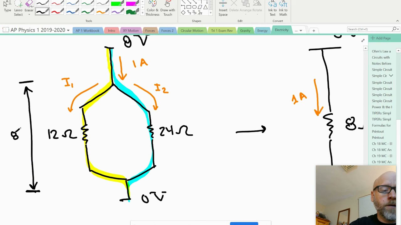Collapse the ribbon with the chevron

(397, 21)
